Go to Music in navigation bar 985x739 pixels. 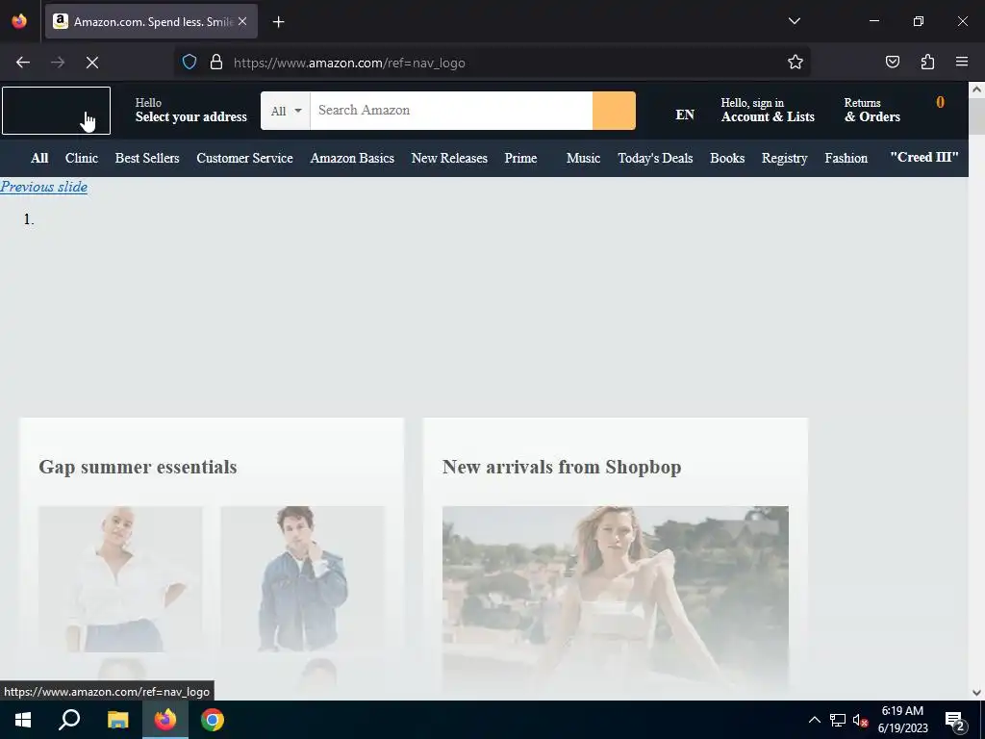583,158
